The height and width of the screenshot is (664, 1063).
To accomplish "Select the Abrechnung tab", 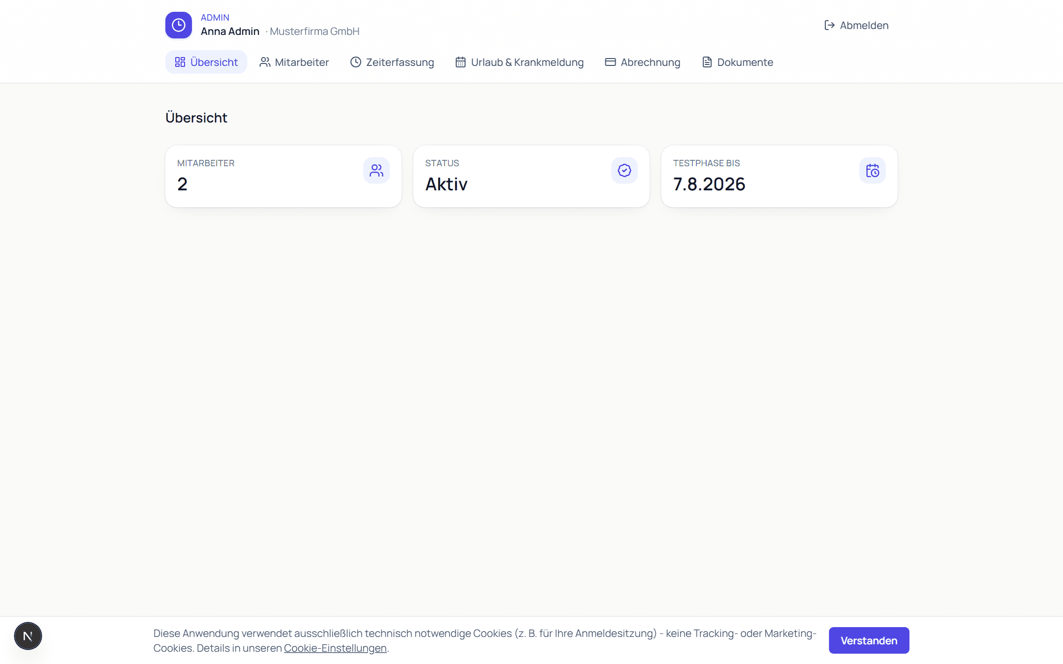I will click(642, 62).
